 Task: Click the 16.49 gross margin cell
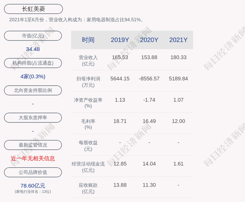click(149, 121)
